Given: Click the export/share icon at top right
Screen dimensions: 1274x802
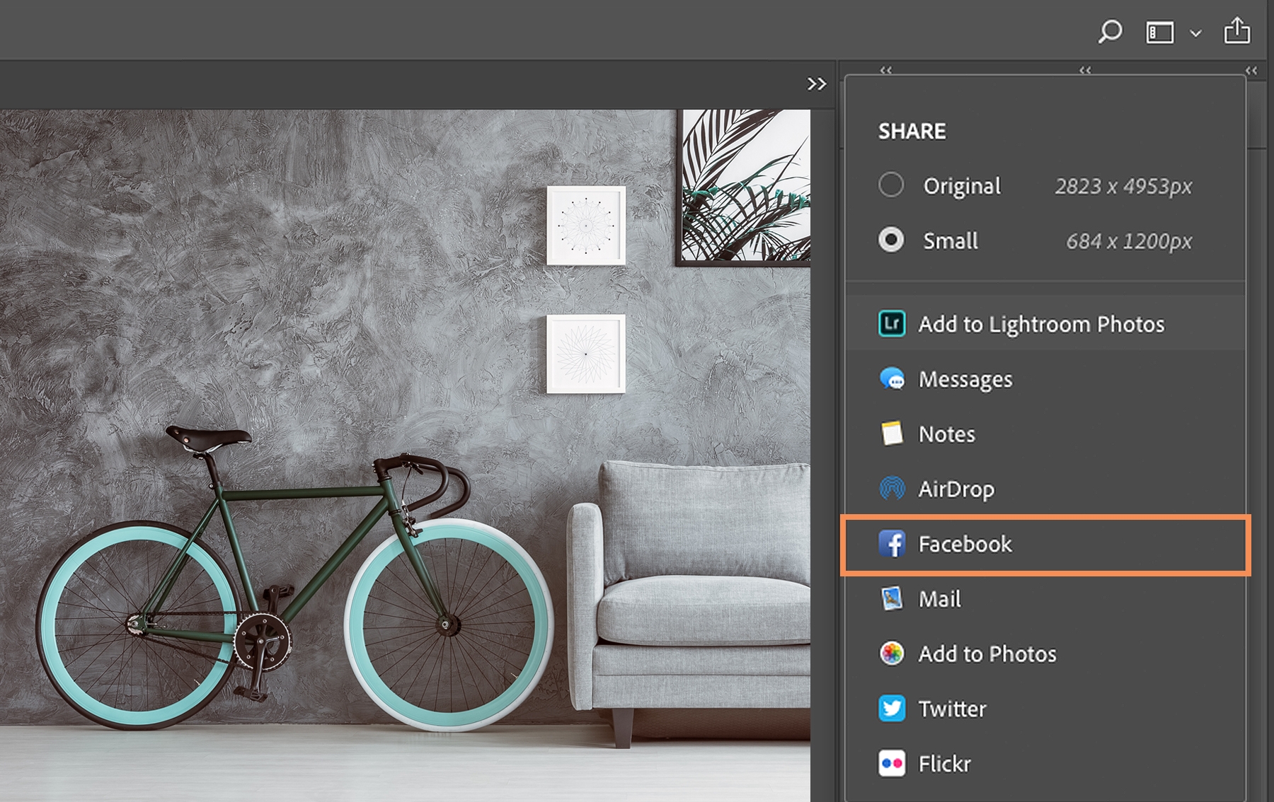Looking at the screenshot, I should point(1237,31).
